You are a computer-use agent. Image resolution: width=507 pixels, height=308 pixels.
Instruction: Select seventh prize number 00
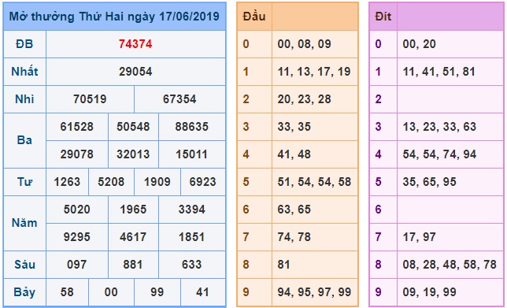pos(111,292)
